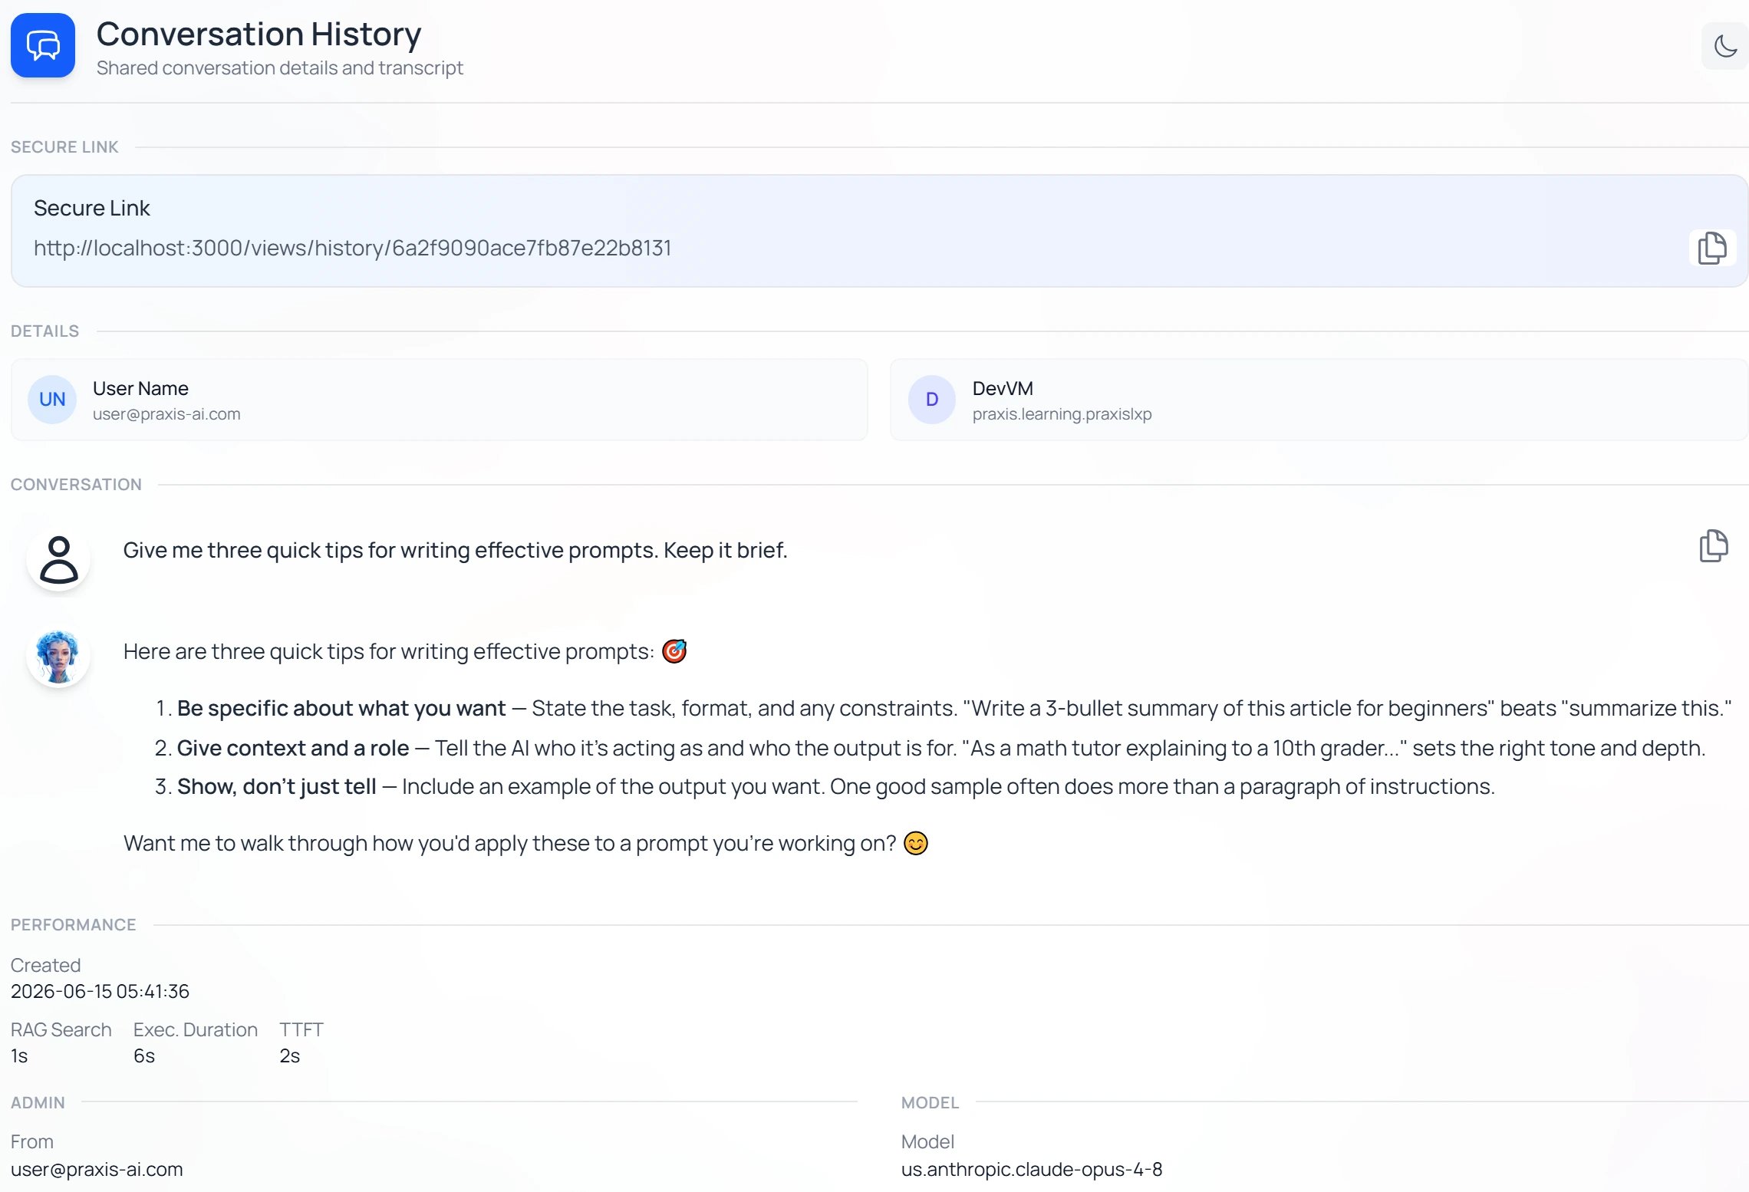Click the 'Created' label

click(45, 966)
